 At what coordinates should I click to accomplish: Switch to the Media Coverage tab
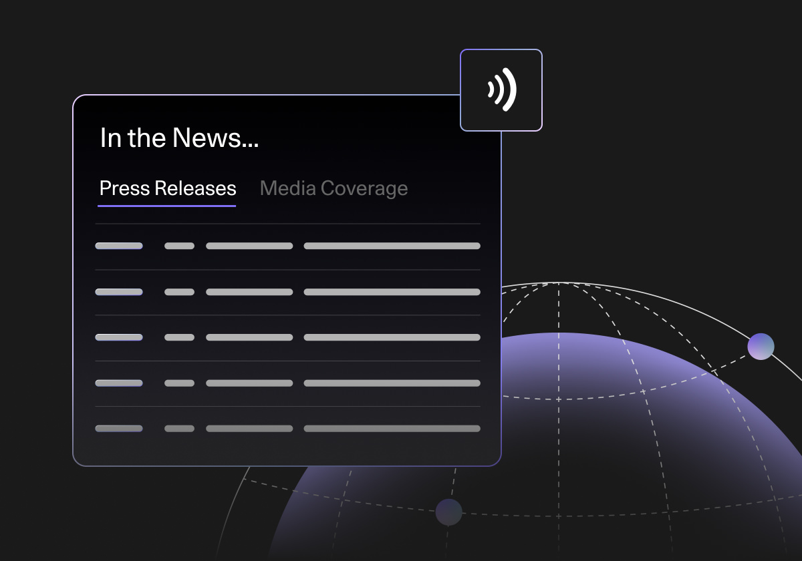tap(333, 188)
